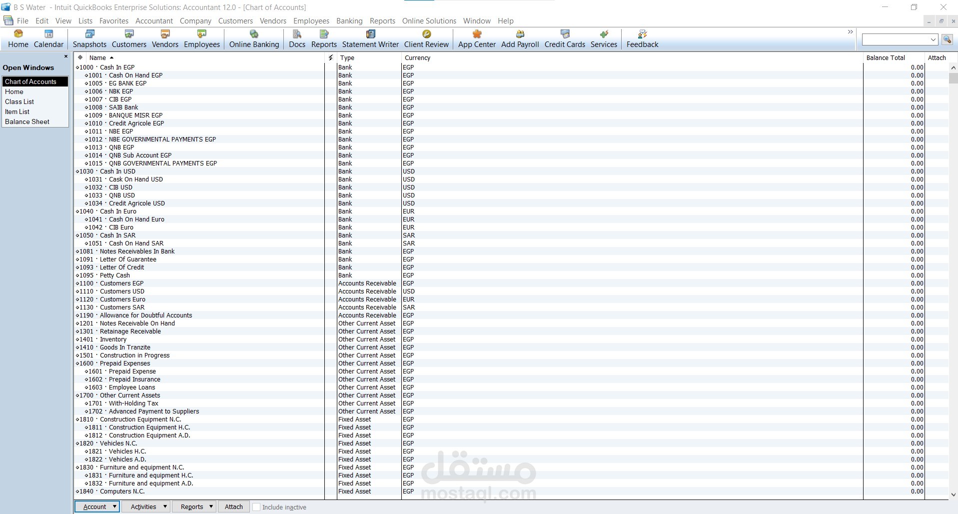The image size is (958, 514).
Task: Click the vertical scrollbar down arrow
Action: point(953,494)
